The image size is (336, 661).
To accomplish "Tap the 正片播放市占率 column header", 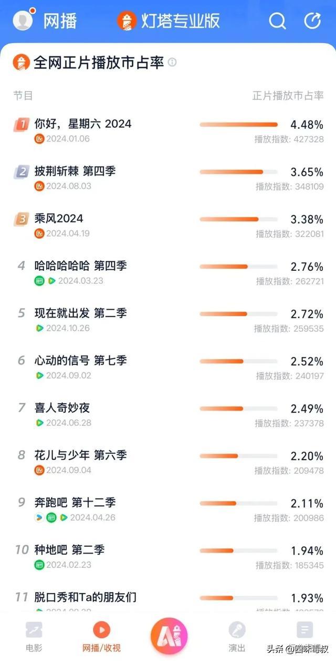I will 288,96.
